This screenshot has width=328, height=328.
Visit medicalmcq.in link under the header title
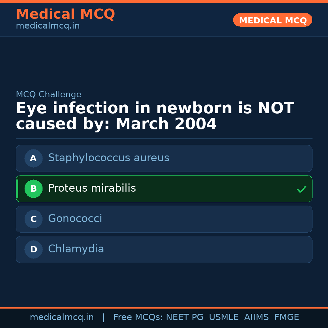pos(48,26)
